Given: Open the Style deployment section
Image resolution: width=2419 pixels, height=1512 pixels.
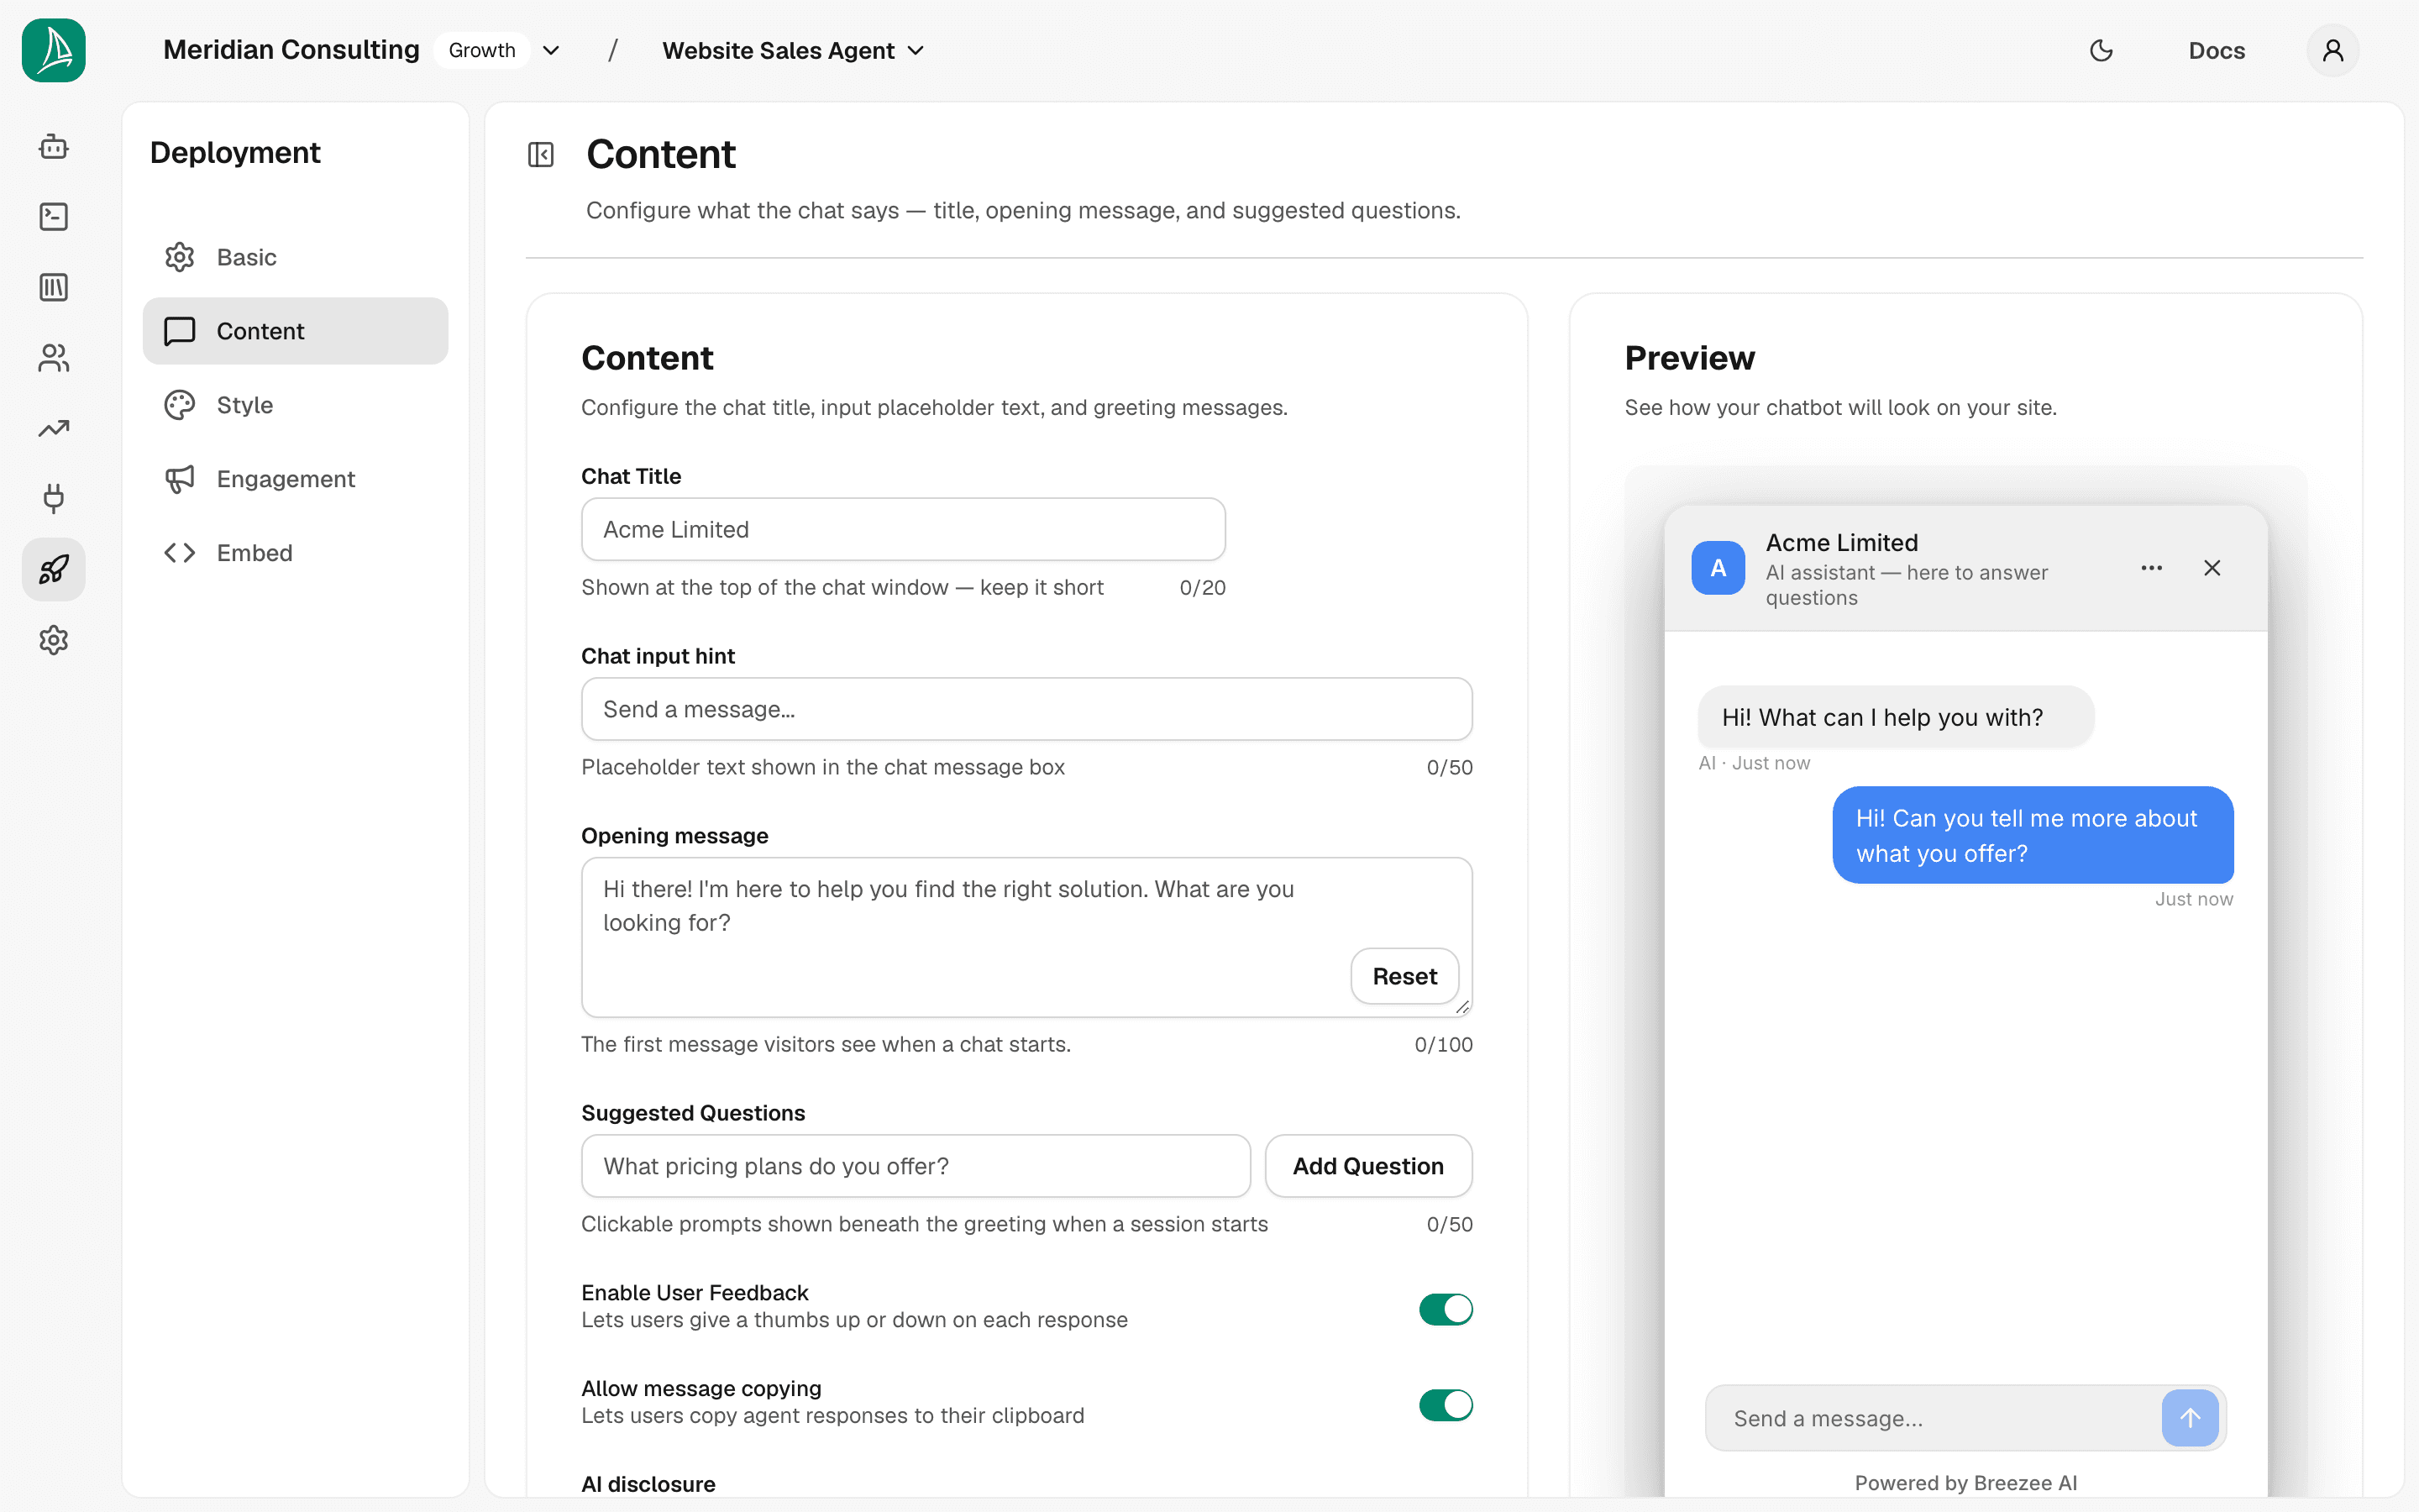Looking at the screenshot, I should [x=296, y=405].
